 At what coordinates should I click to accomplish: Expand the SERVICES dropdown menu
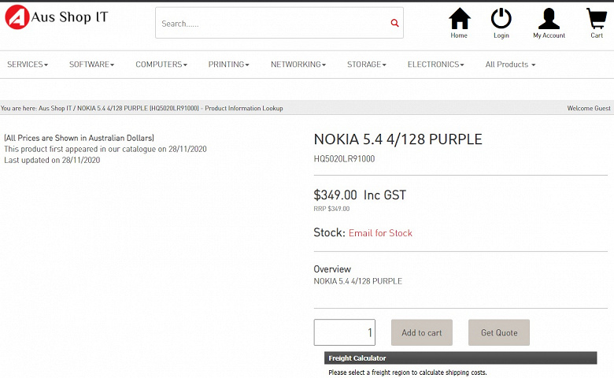[28, 65]
